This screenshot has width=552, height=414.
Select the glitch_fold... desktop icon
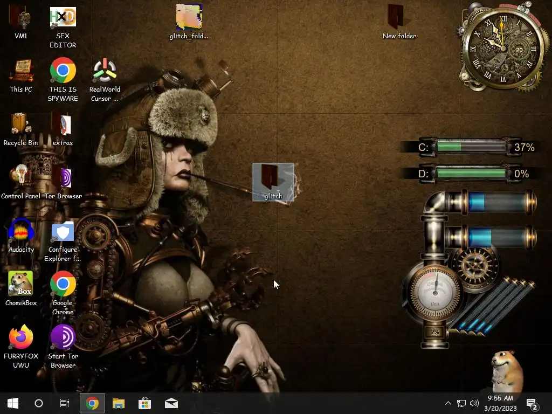click(x=189, y=22)
